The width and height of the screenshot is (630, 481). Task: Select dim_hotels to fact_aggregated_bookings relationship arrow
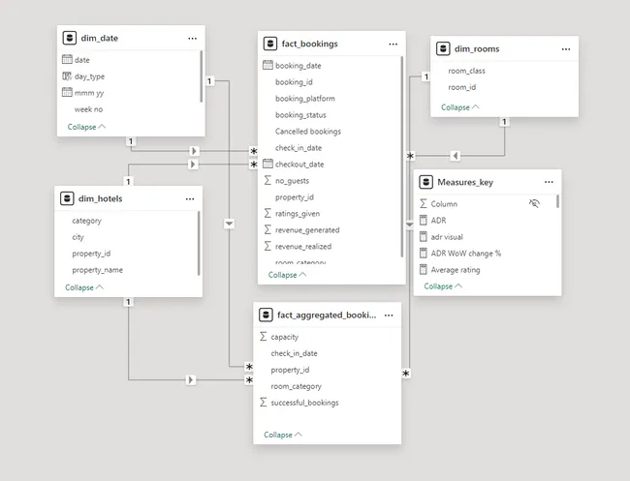click(191, 379)
